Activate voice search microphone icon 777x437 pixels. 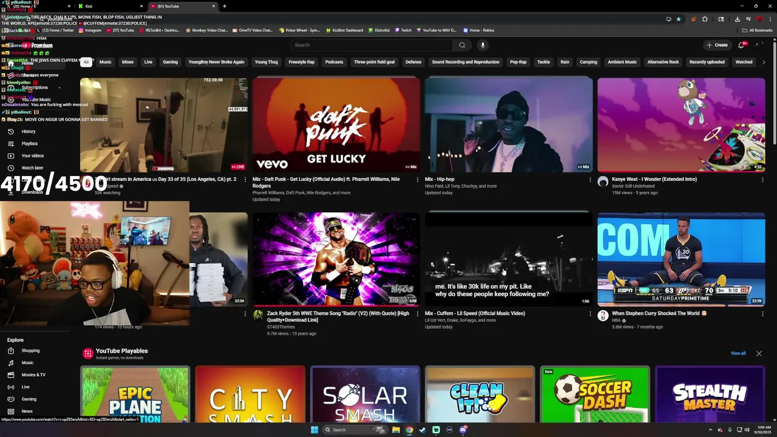[483, 45]
